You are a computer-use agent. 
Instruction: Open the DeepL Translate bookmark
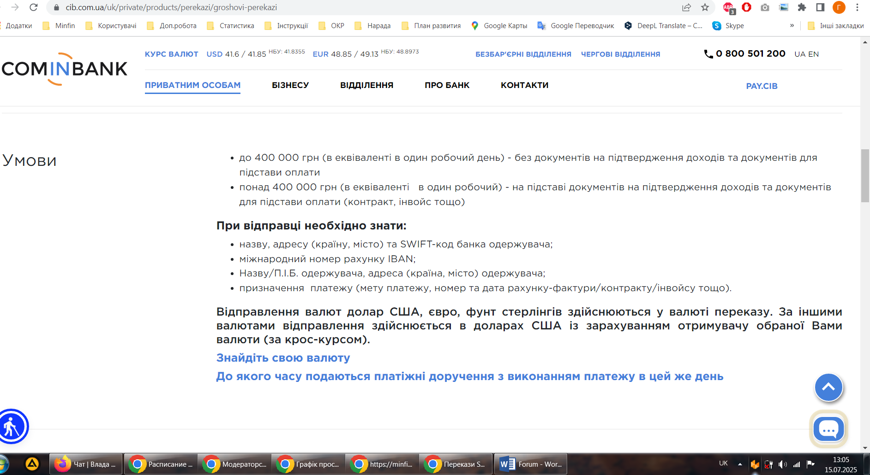point(663,26)
